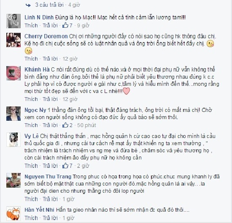
Task: Open the Cherry Doremon name link
Action: (46, 36)
